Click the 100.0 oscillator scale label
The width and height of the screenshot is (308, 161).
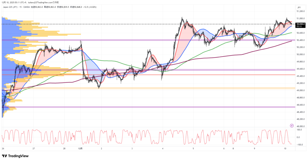pos(300,130)
